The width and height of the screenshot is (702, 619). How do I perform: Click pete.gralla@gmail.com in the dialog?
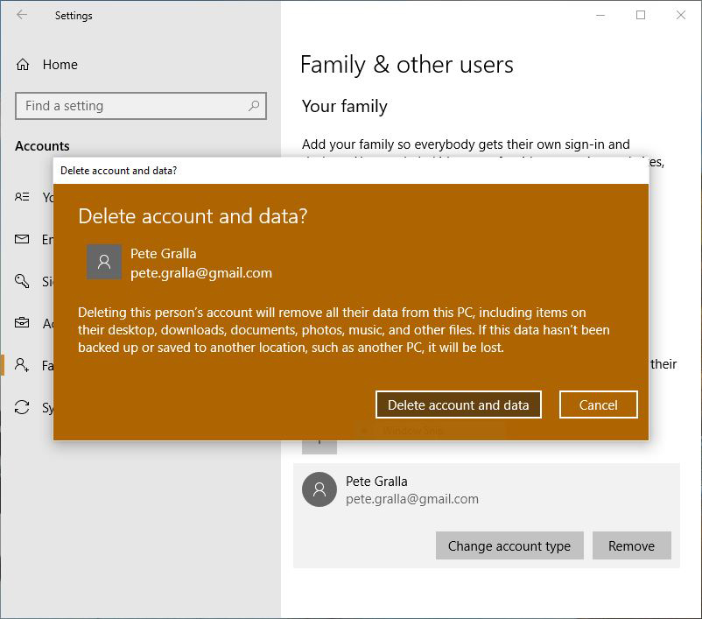tap(201, 273)
